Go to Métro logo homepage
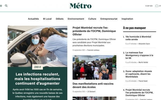Screen dimensions: 161x100 point(80,6)
